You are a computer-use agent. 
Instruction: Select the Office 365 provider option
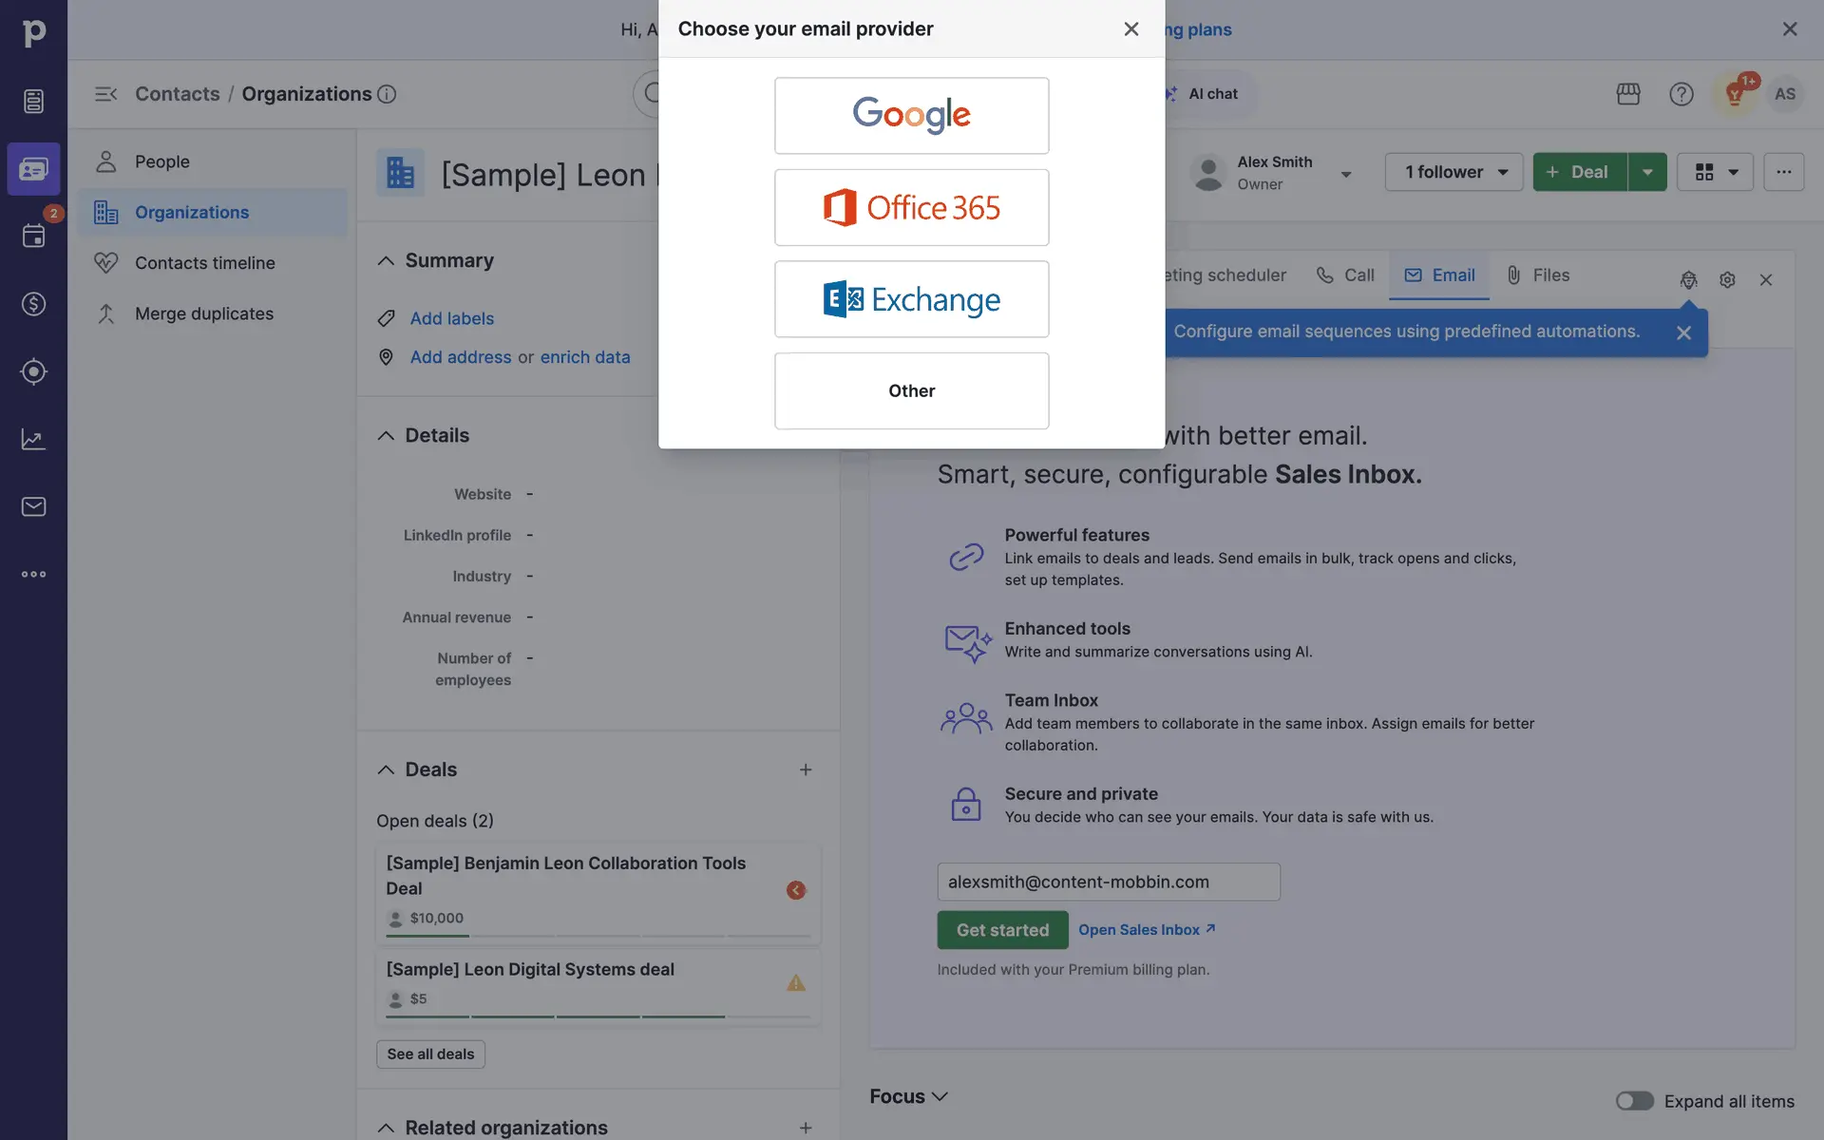[911, 207]
